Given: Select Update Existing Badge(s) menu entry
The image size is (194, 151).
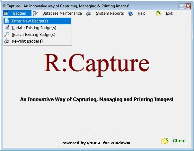Looking at the screenshot, I should click(37, 28).
